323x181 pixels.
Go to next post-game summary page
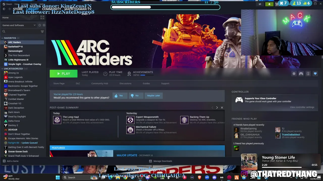217,108
